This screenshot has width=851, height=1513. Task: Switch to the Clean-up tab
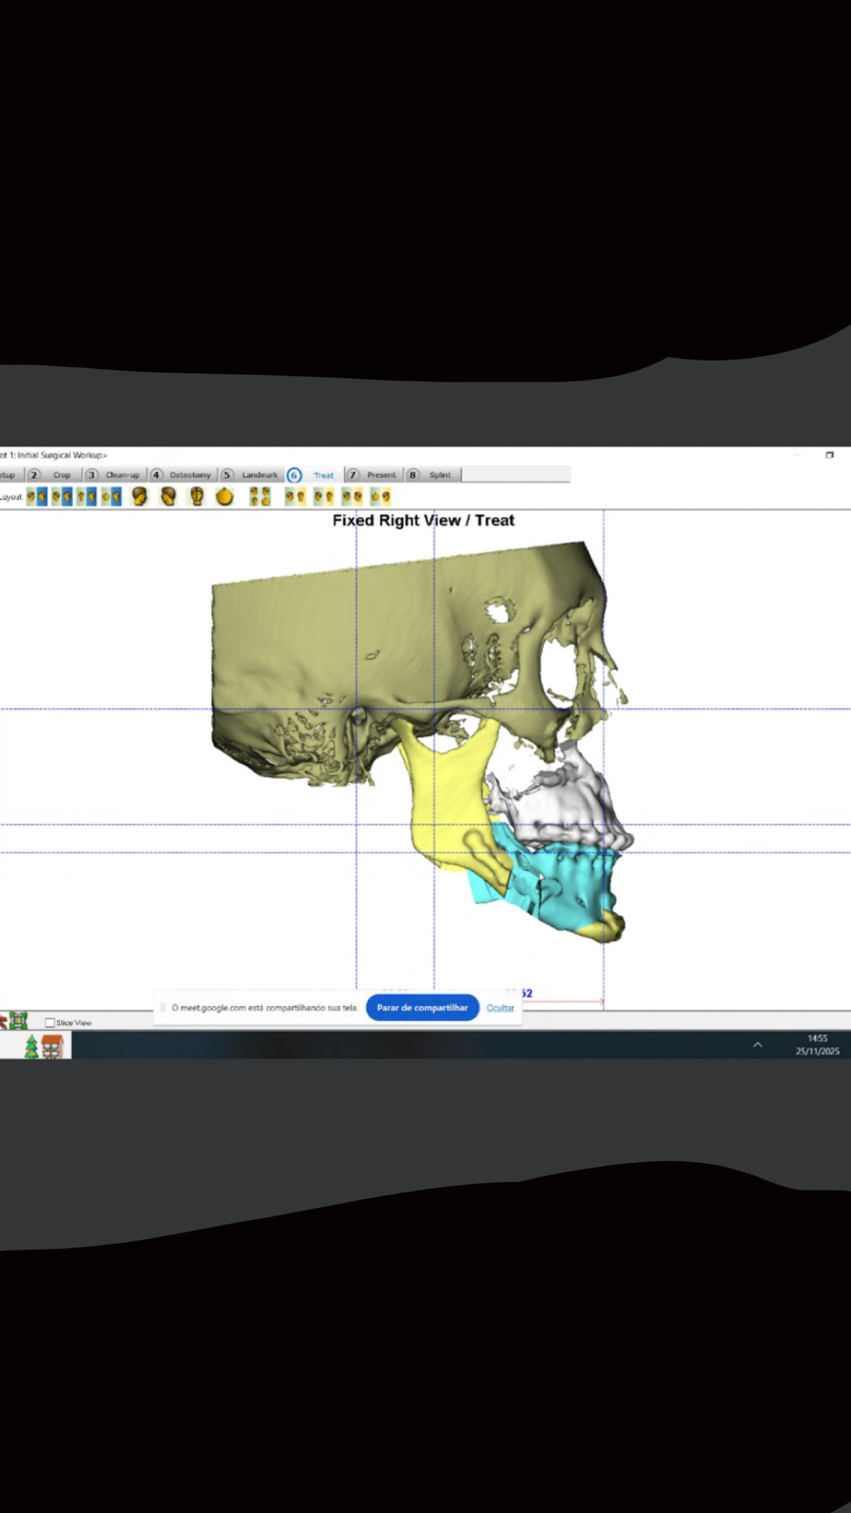(x=122, y=475)
